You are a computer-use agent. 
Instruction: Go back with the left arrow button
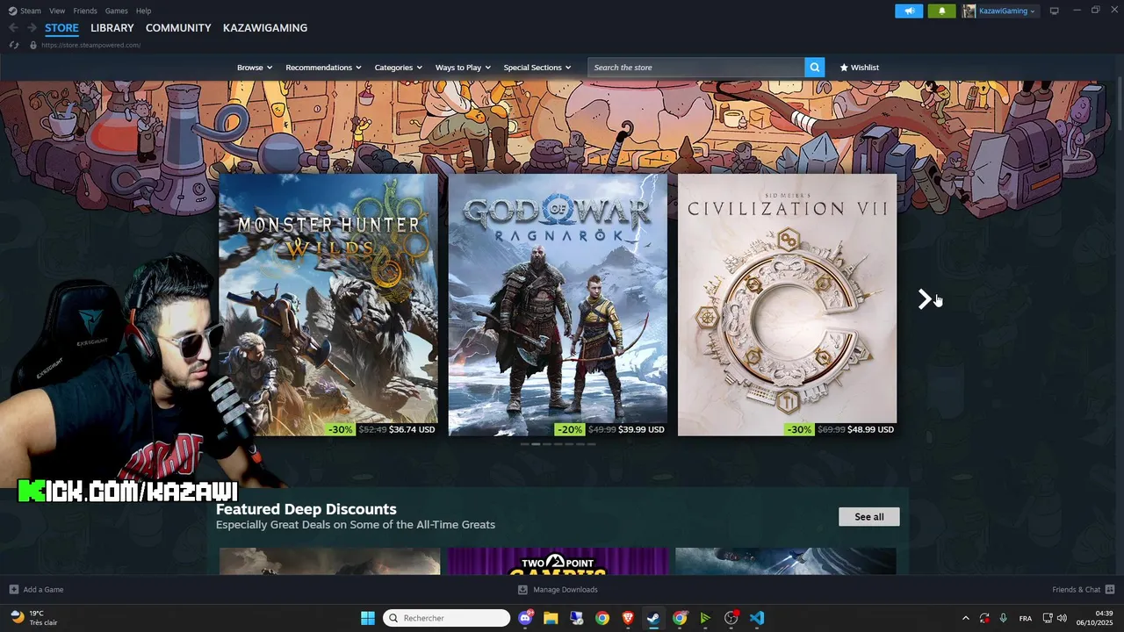coord(13,28)
